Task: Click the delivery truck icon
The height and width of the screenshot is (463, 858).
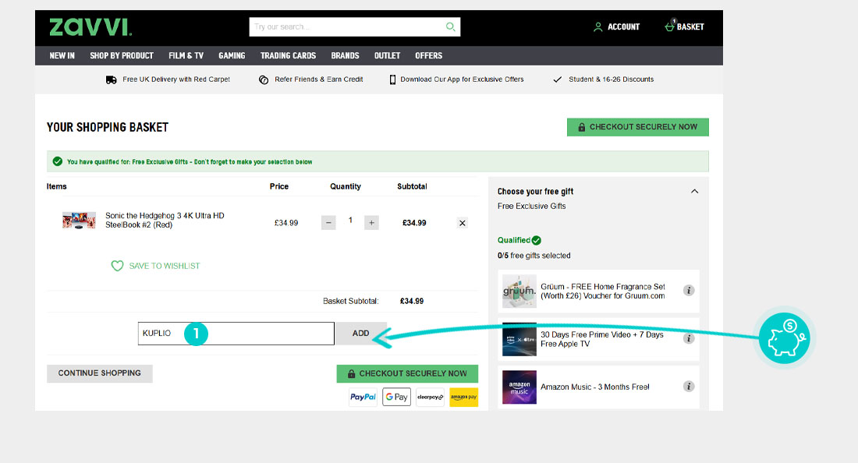Action: coord(111,80)
